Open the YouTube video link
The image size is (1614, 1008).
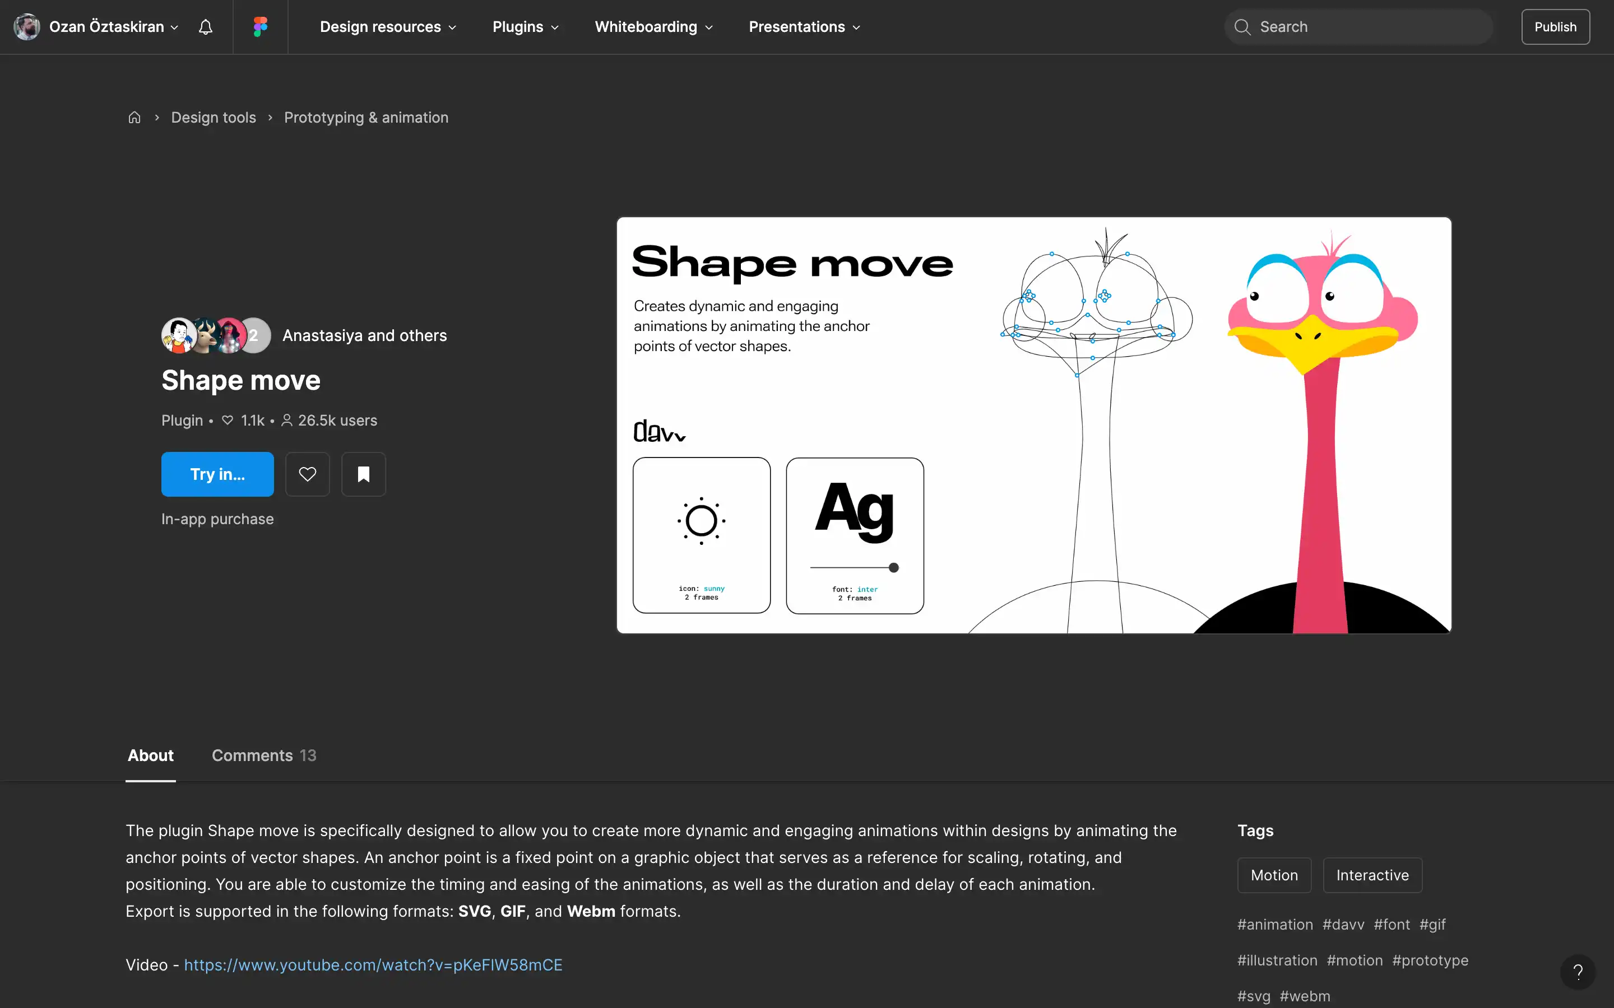pyautogui.click(x=373, y=965)
